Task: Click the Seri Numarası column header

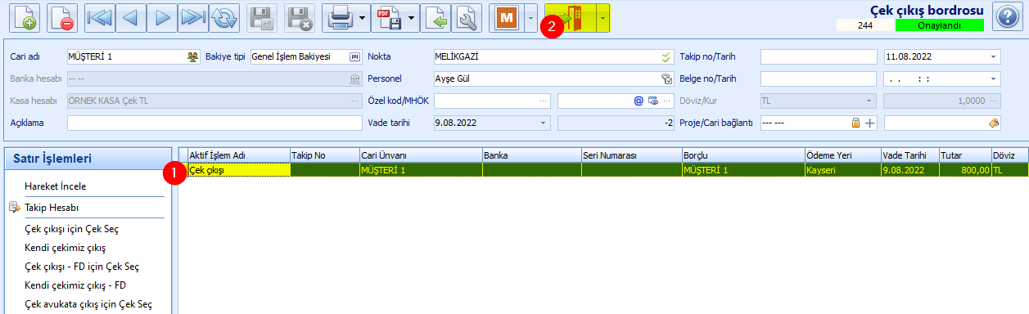Action: [x=631, y=155]
